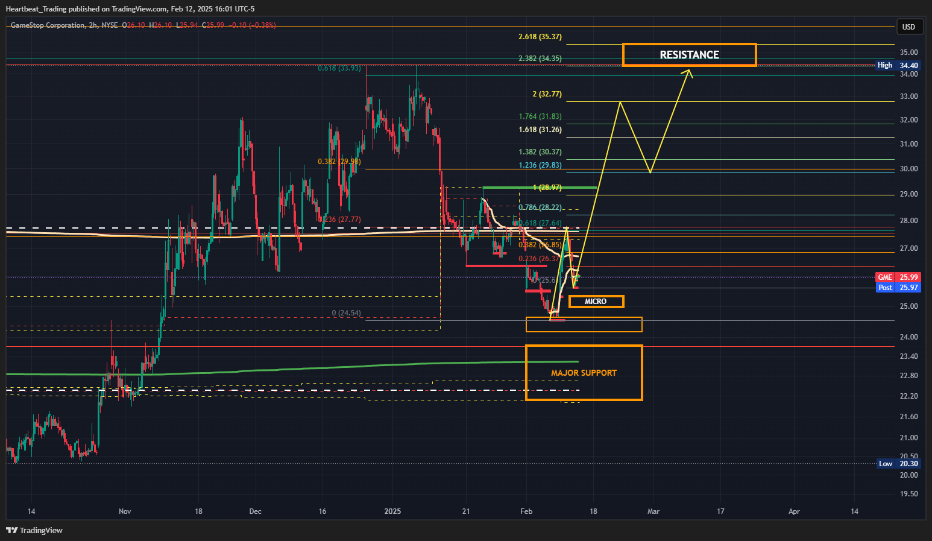932x541 pixels.
Task: Click the USD currency button
Action: point(908,27)
